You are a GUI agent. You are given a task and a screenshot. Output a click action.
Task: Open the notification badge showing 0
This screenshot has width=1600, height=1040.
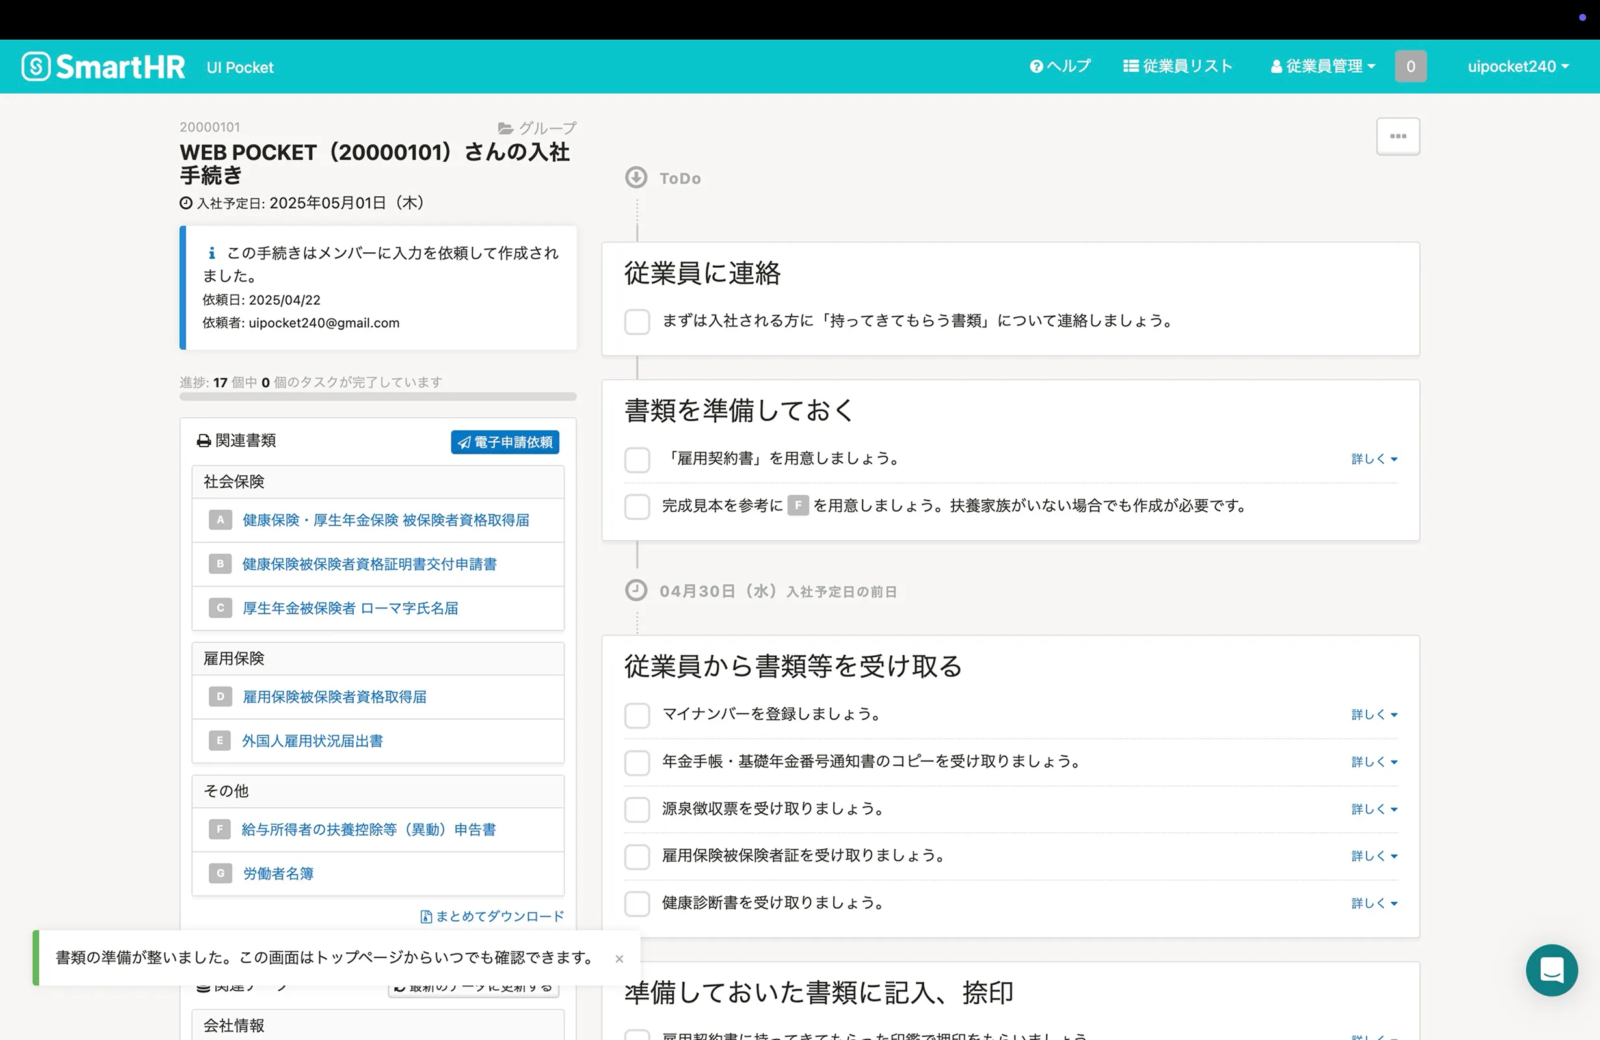pos(1411,66)
